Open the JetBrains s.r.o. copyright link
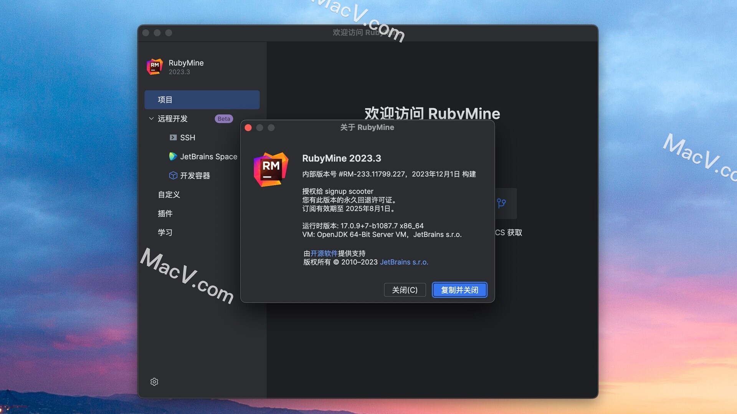The height and width of the screenshot is (414, 737). [404, 262]
